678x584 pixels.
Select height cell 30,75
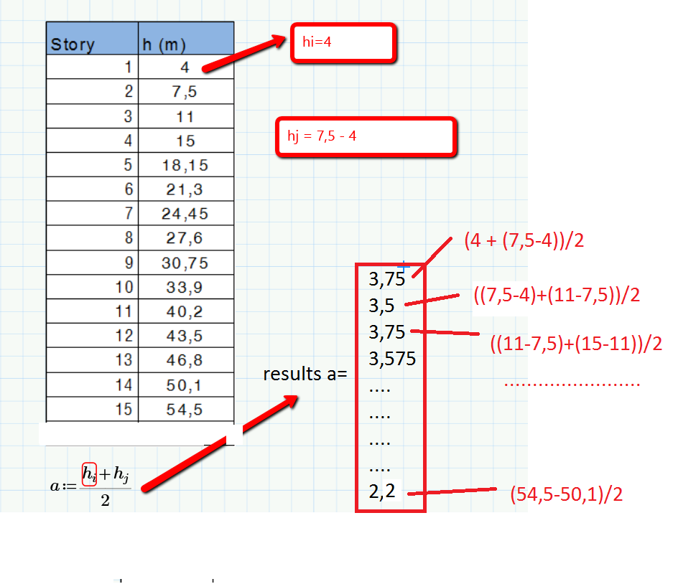pyautogui.click(x=186, y=263)
